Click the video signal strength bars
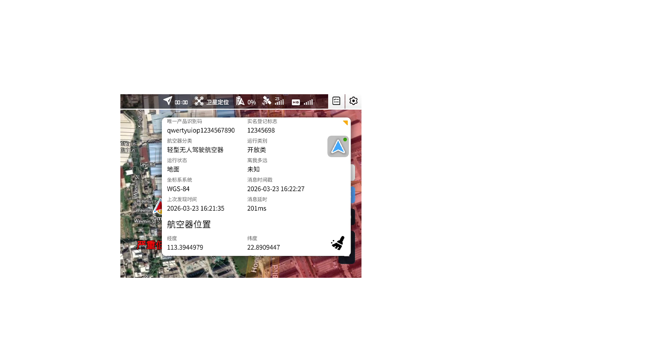Screen dimensions: 668x363 (x=308, y=102)
